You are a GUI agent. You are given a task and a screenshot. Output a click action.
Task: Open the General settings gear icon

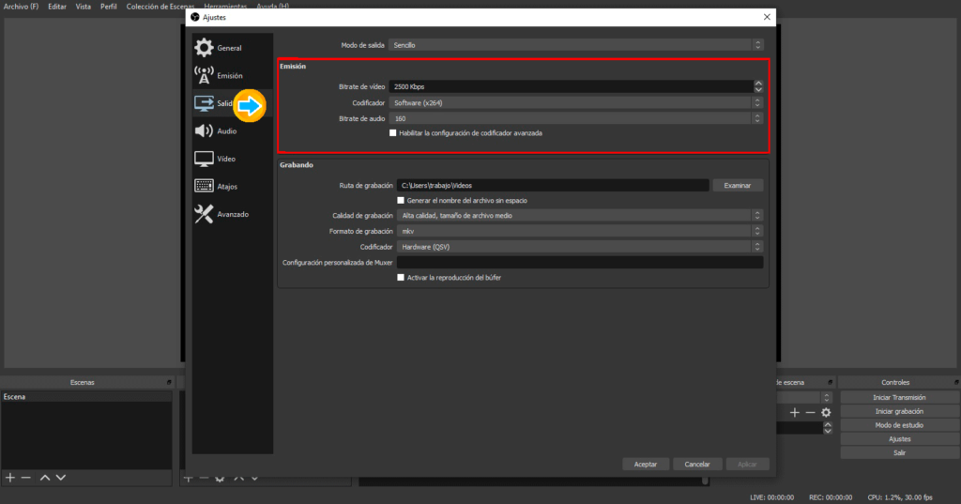point(204,48)
